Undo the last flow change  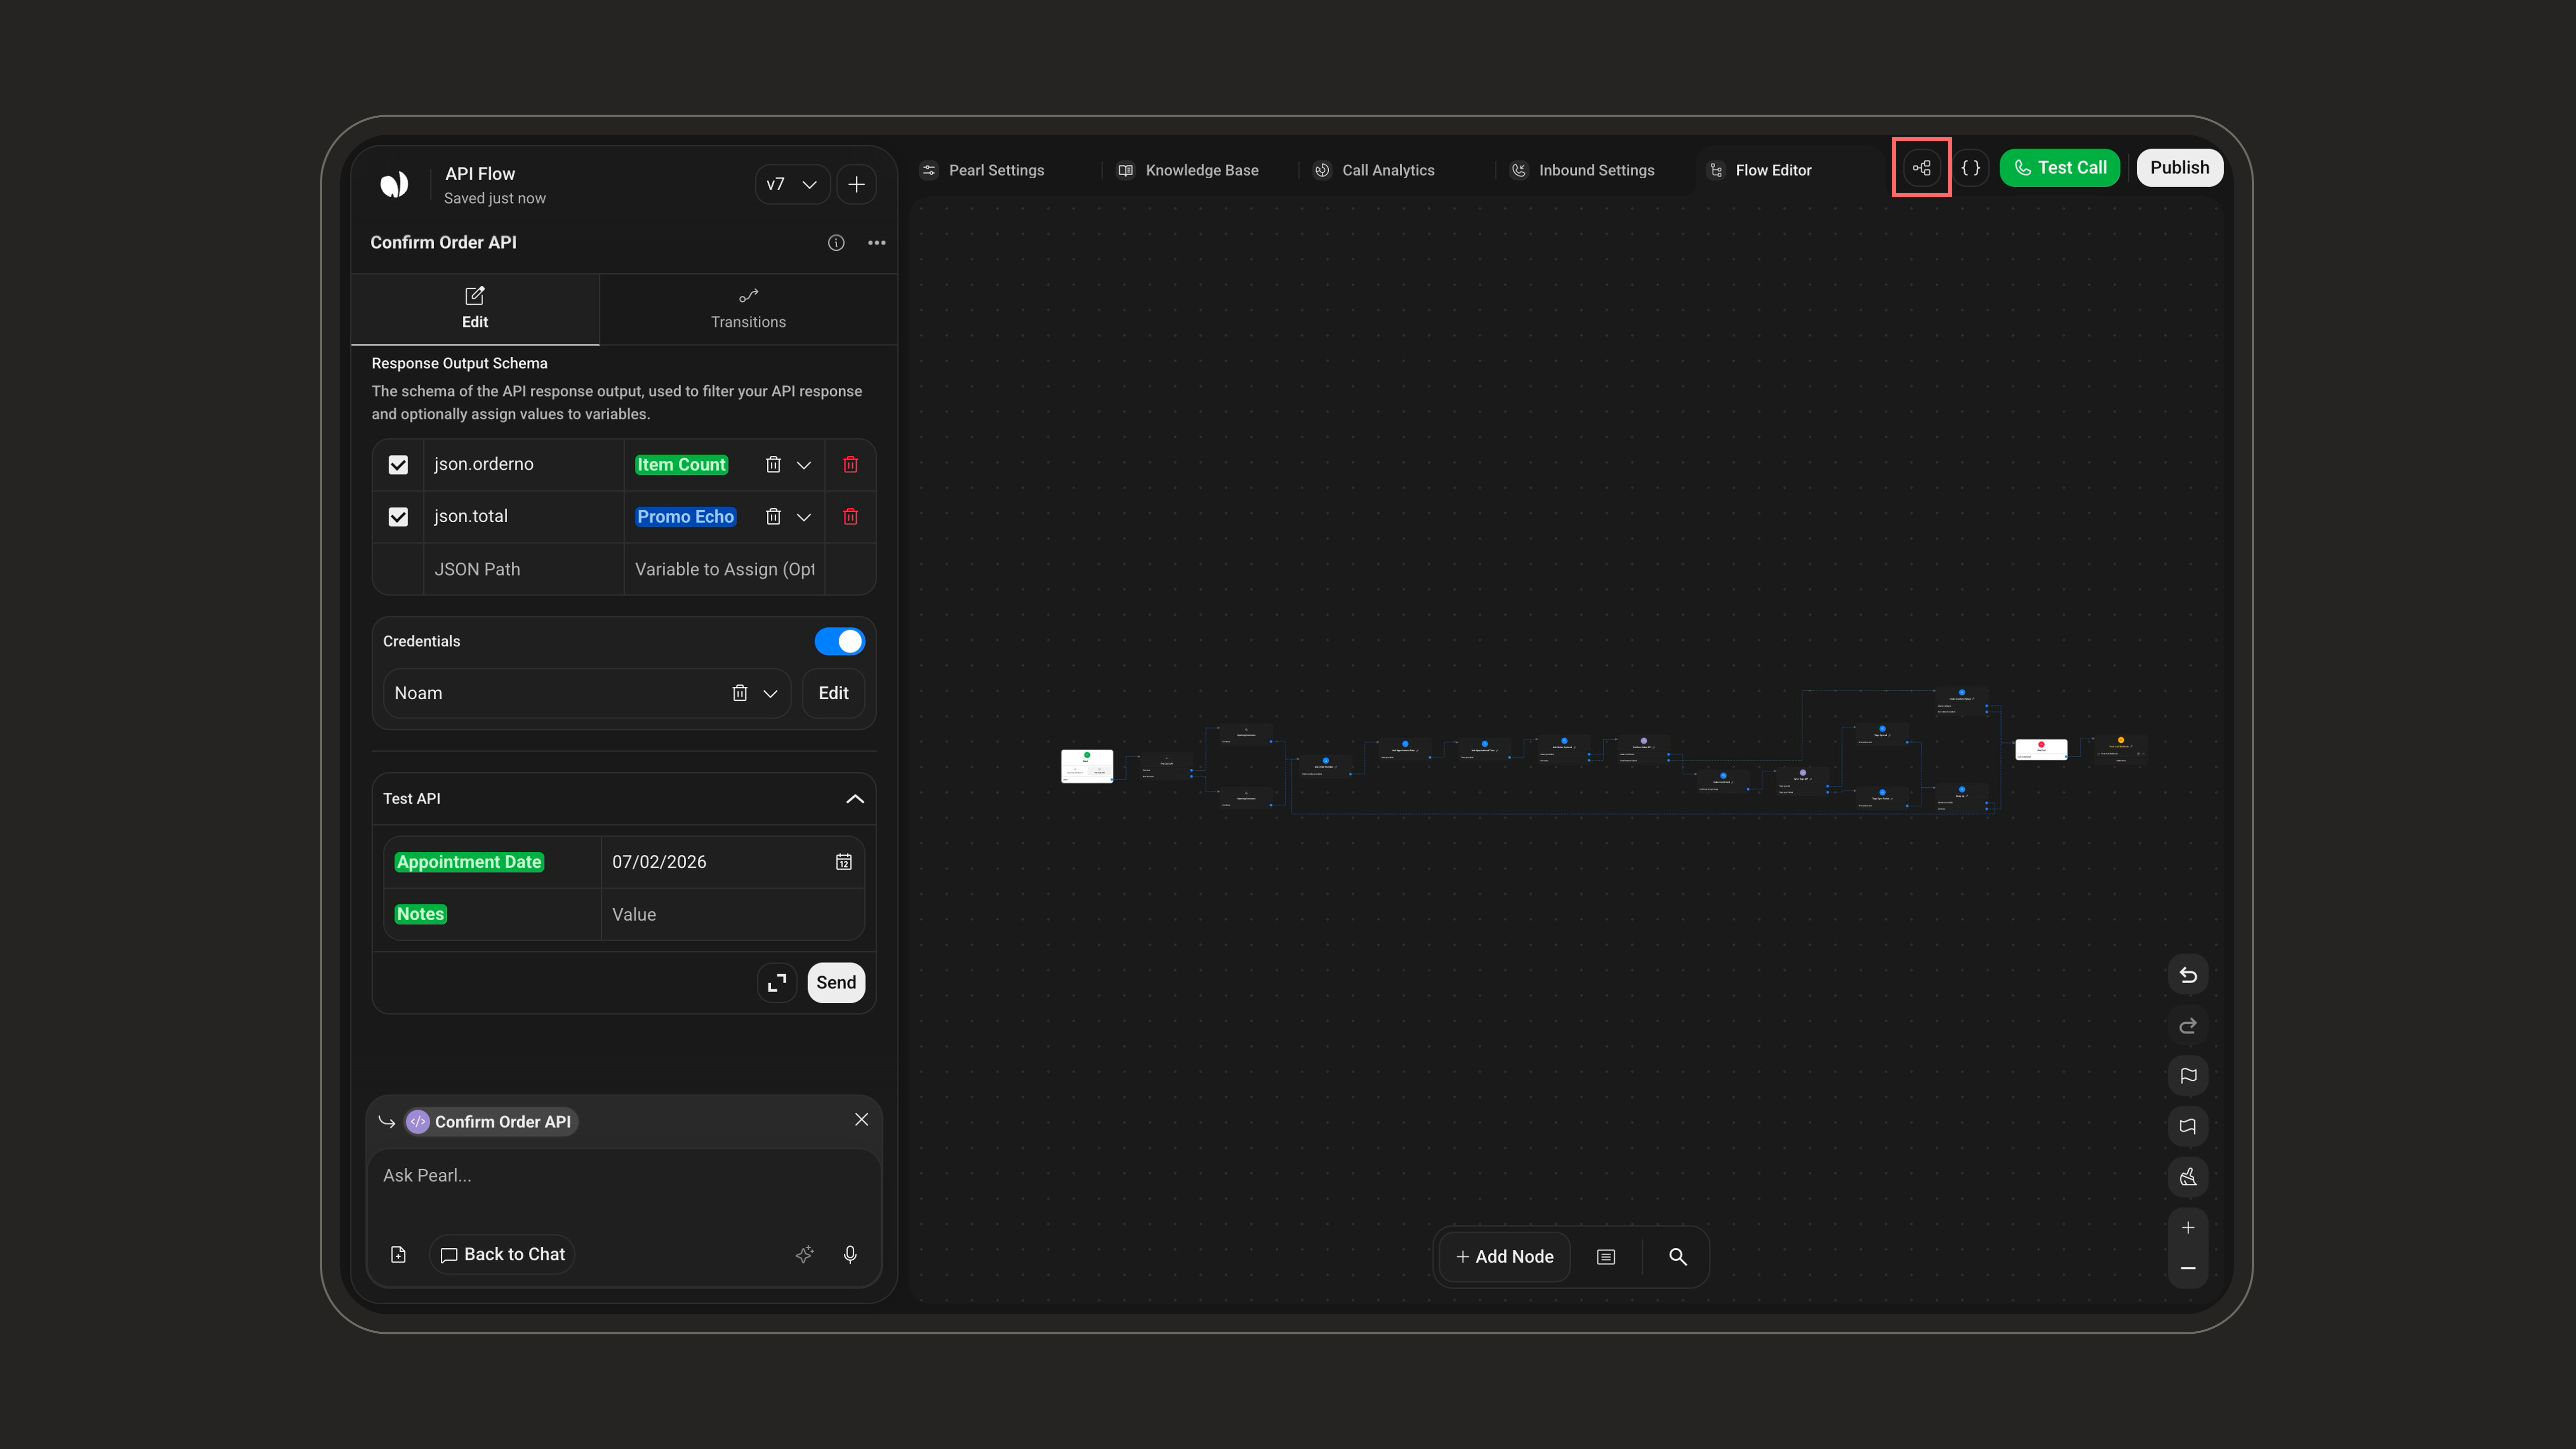click(2188, 975)
